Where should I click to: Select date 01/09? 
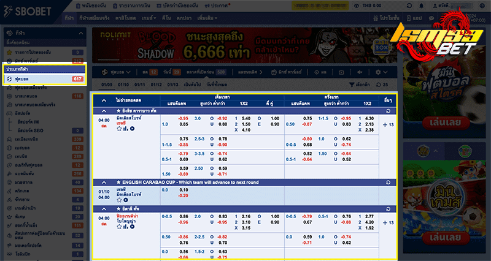click(107, 85)
